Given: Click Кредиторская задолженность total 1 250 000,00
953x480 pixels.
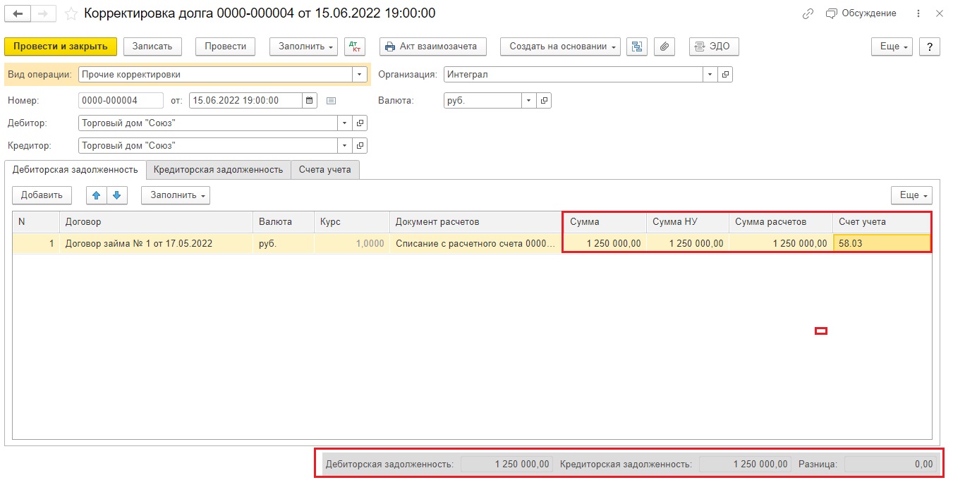Looking at the screenshot, I should (745, 464).
